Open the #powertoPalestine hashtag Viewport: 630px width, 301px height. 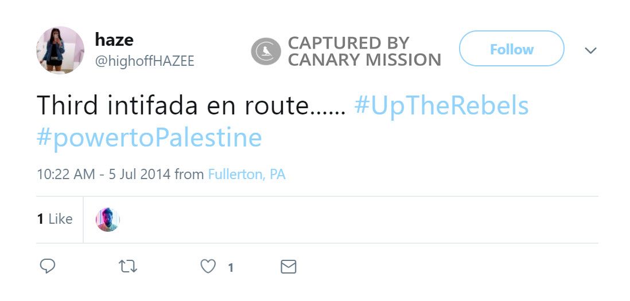[149, 138]
